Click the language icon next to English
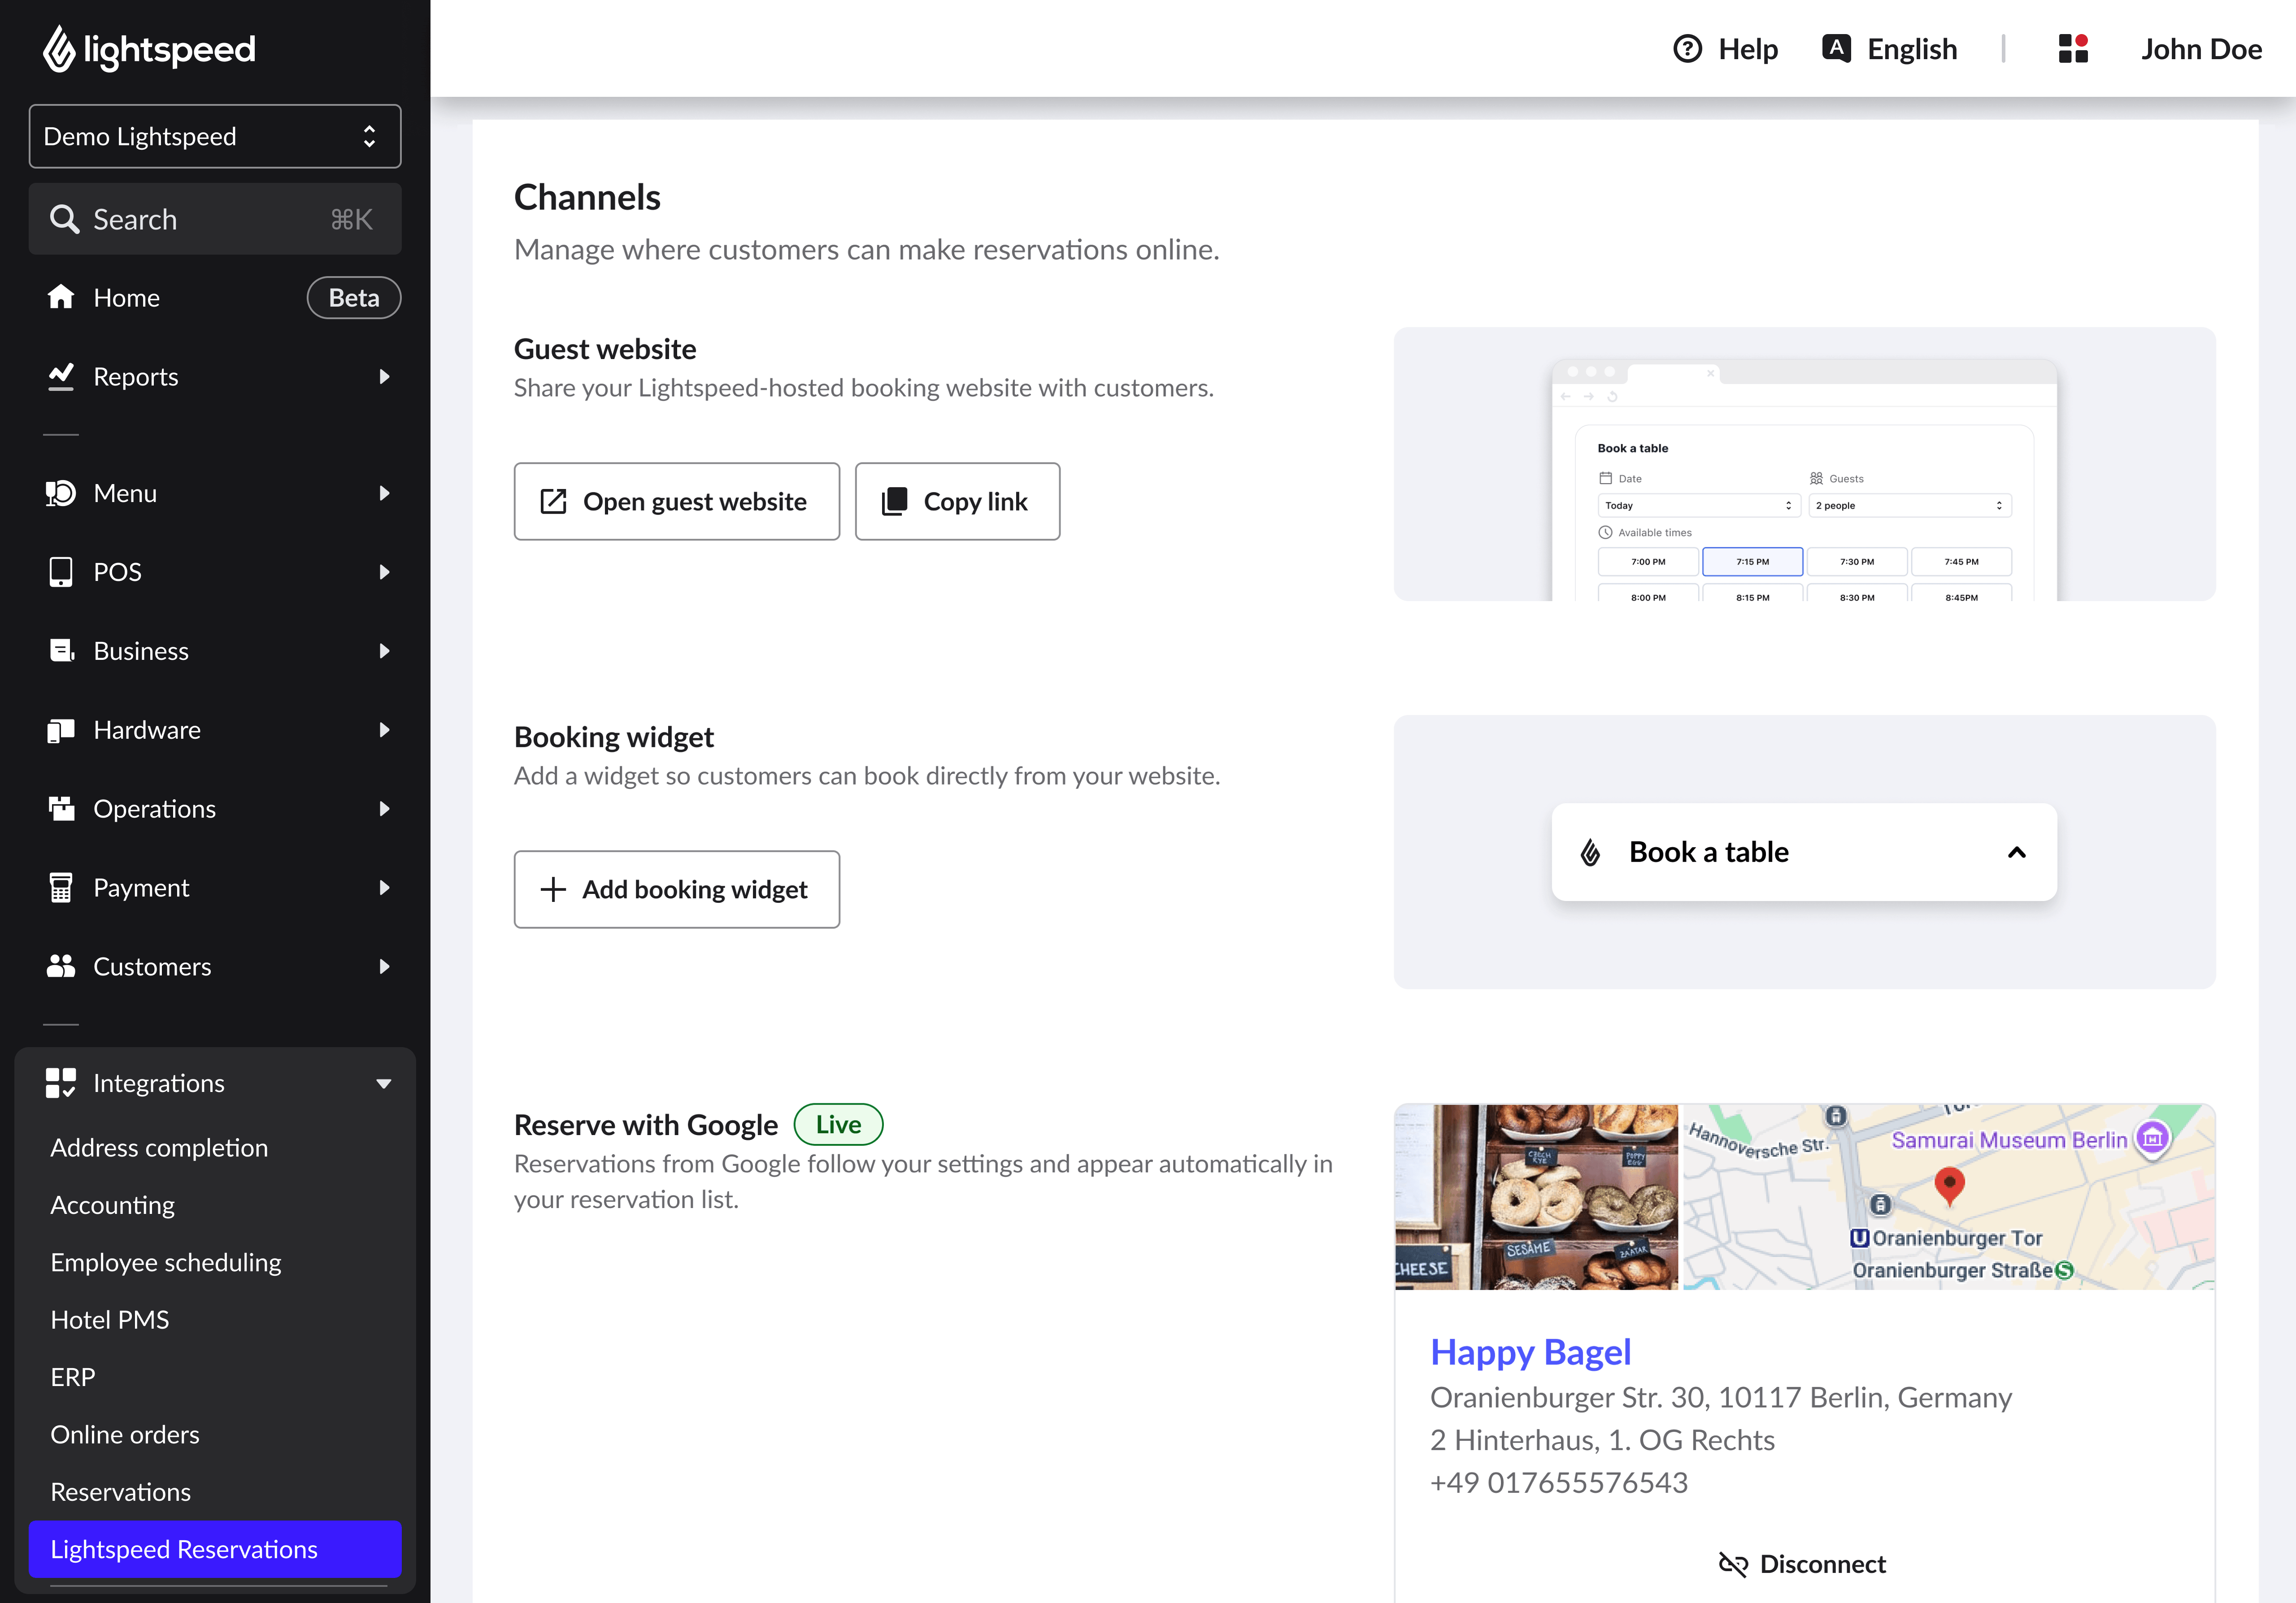This screenshot has height=1603, width=2296. pyautogui.click(x=1836, y=48)
